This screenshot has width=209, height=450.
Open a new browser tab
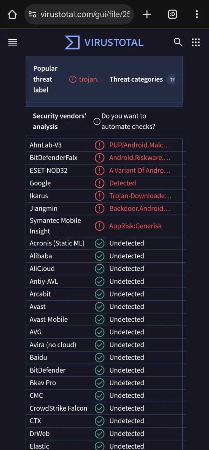[147, 14]
